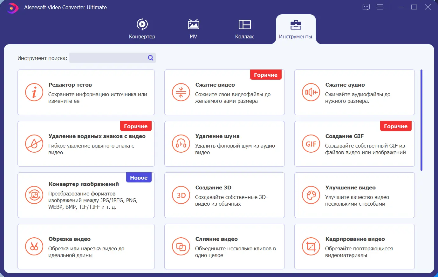Launch the Слияние видео tool

tap(224, 247)
